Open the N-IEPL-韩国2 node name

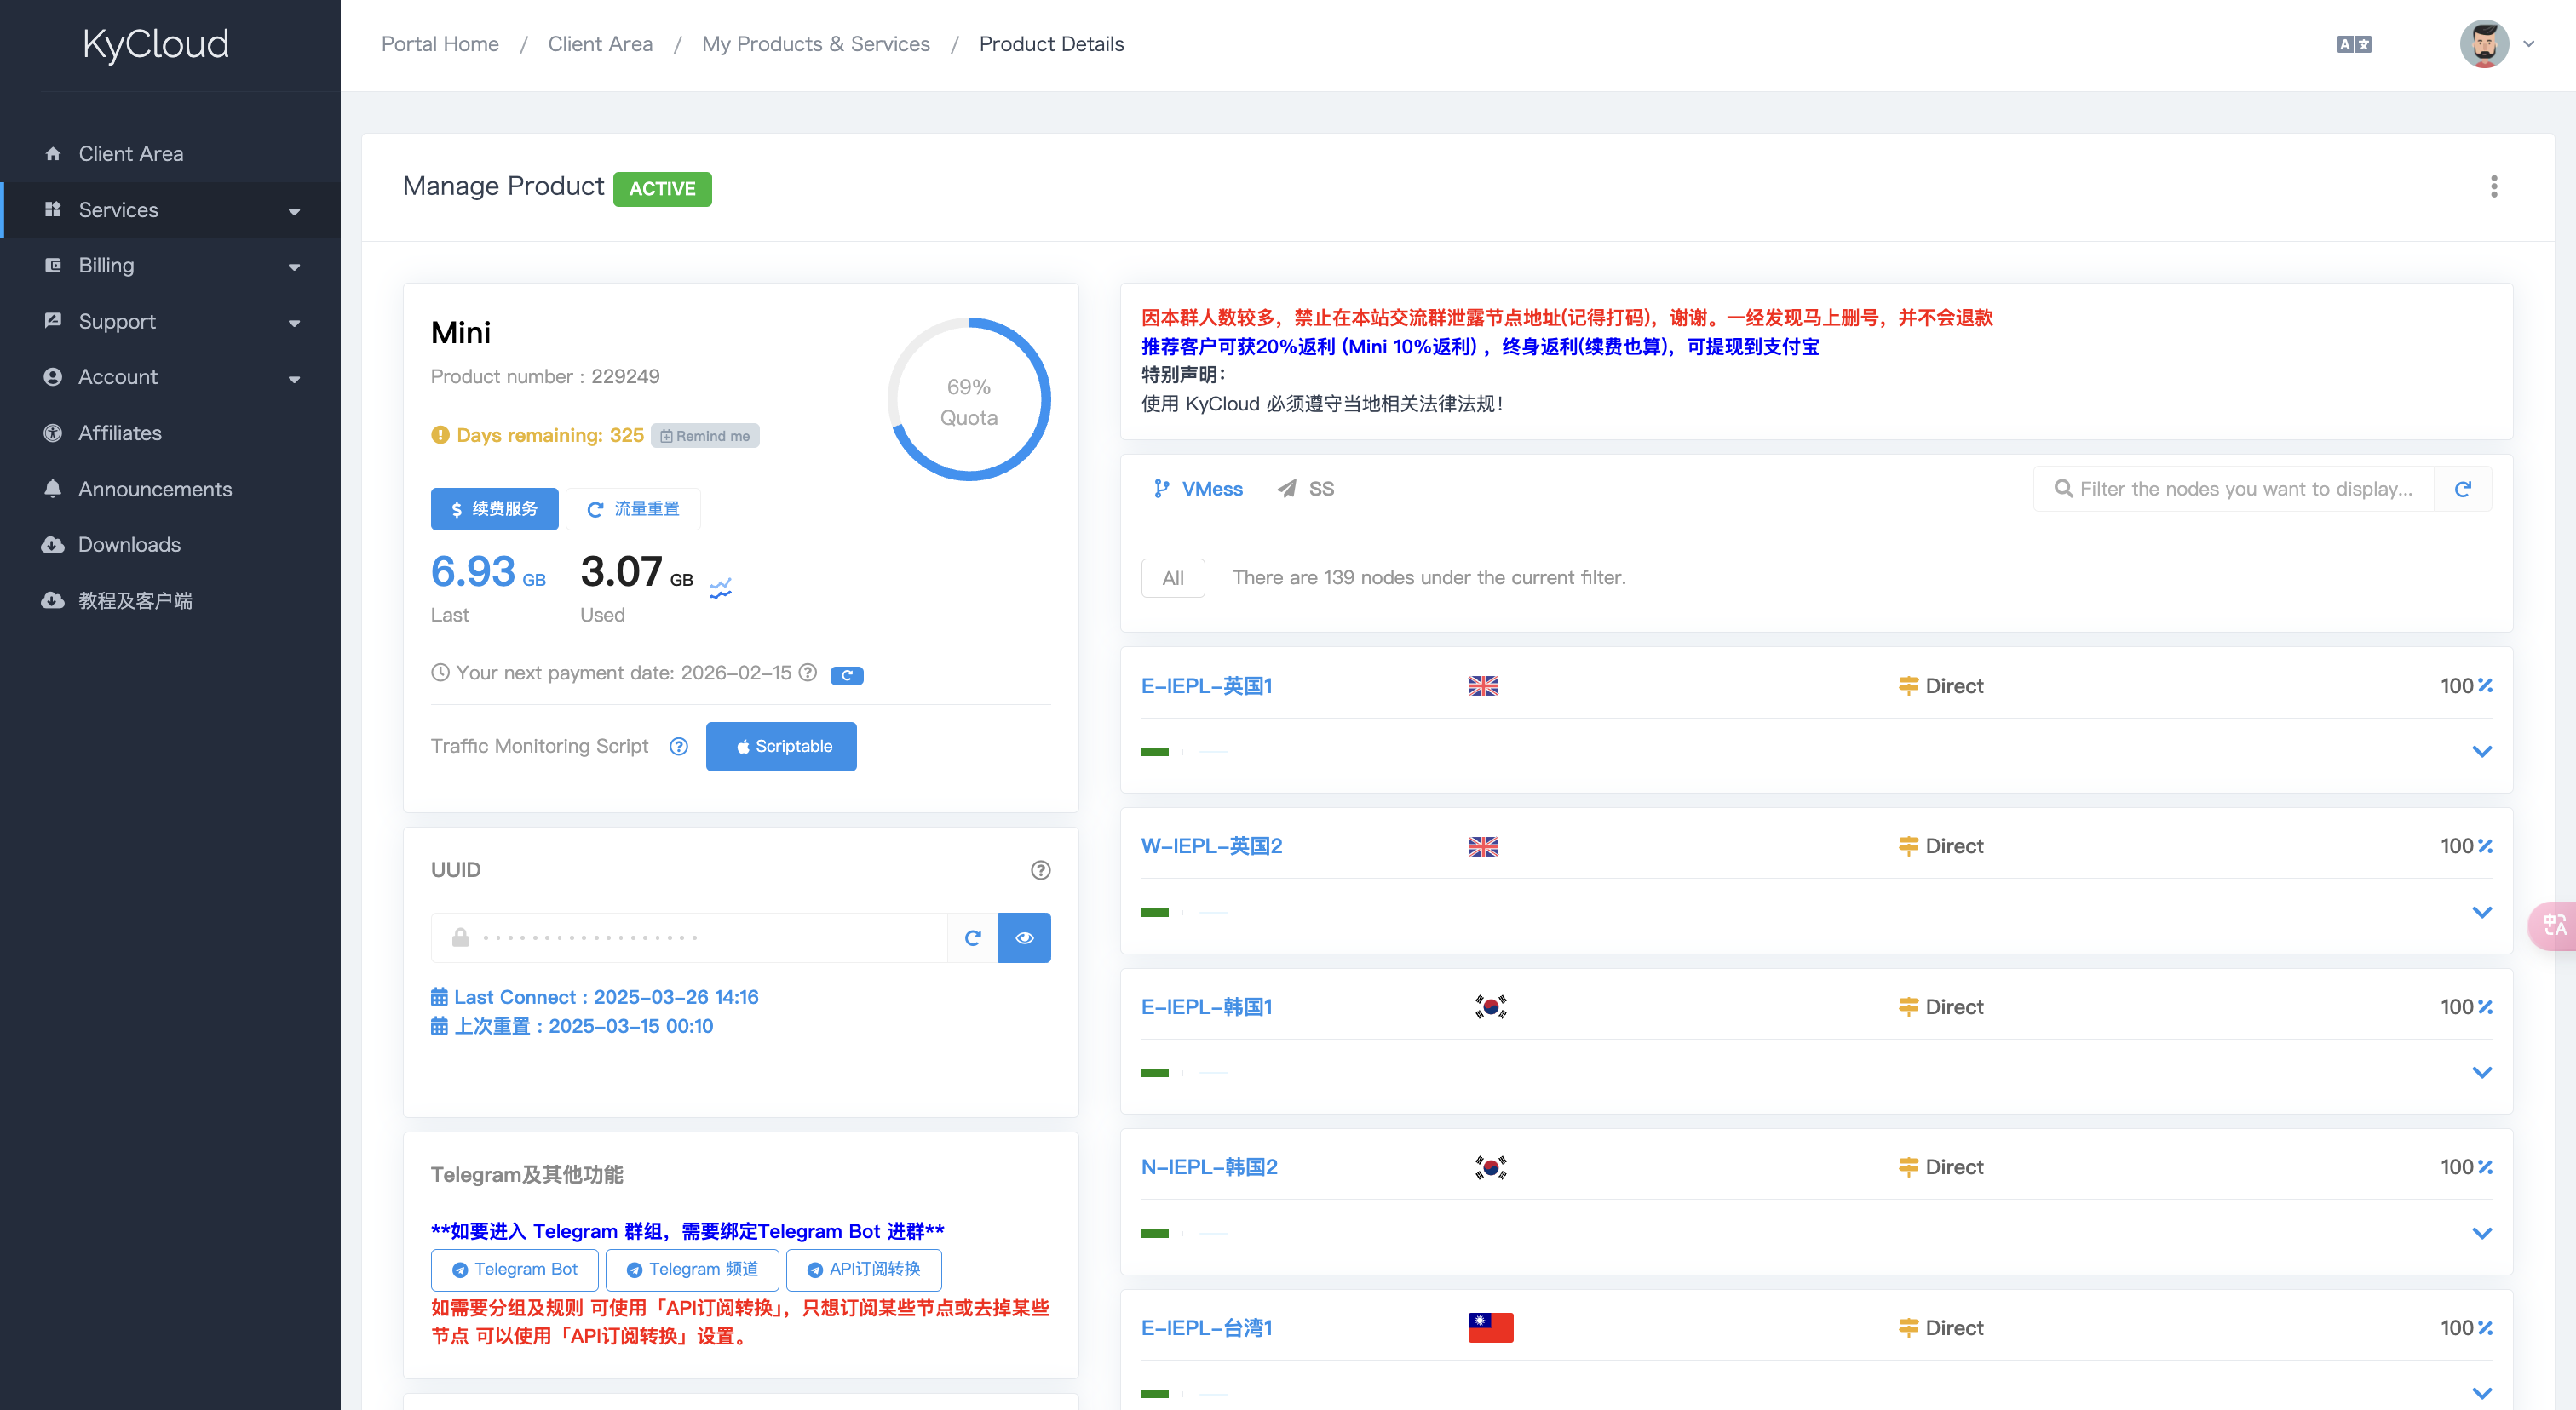[1209, 1167]
